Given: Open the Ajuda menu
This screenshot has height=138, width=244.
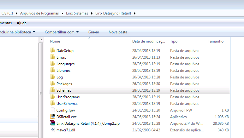Looking at the screenshot, I should point(22,23).
